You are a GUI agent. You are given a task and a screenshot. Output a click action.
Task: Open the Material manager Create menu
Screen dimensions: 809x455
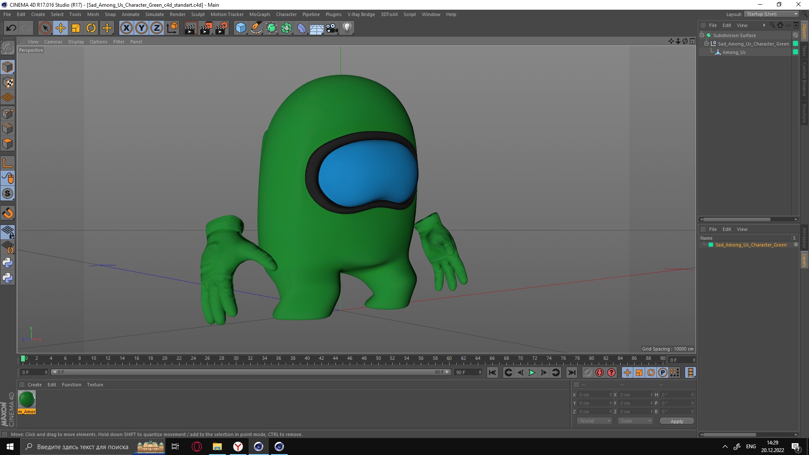(x=35, y=385)
